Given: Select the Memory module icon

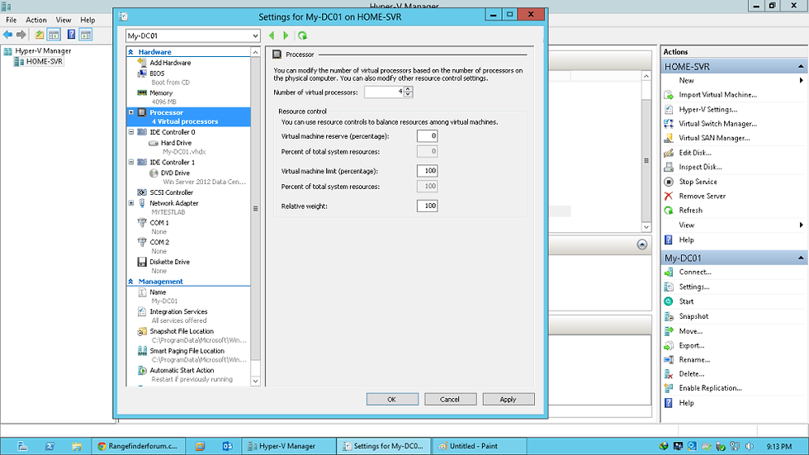Looking at the screenshot, I should tap(142, 92).
